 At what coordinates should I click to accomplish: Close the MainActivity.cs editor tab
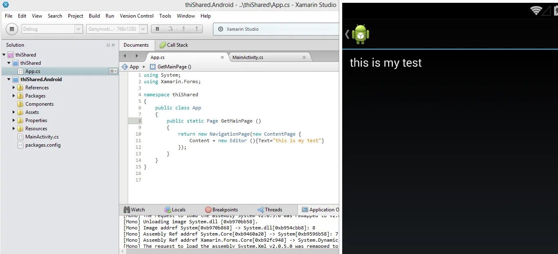(x=304, y=57)
